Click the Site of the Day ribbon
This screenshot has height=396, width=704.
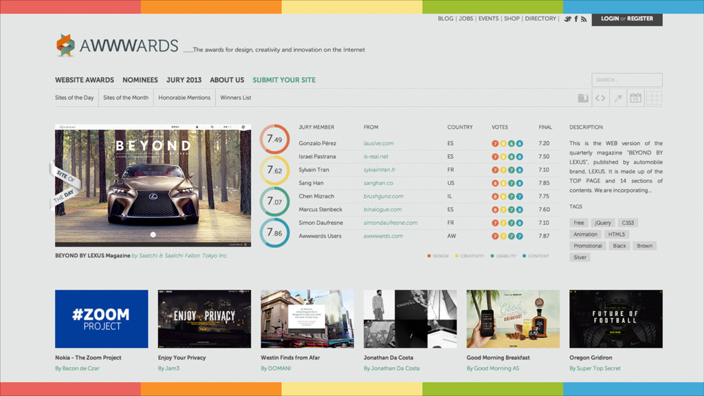(x=65, y=186)
